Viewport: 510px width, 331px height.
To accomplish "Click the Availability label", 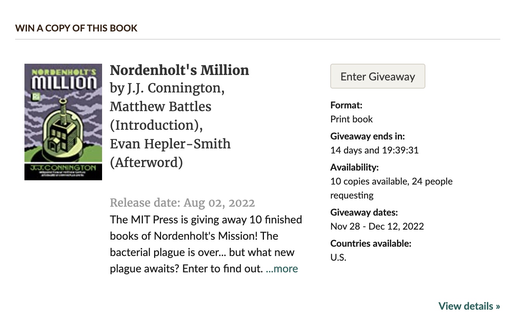I will tap(354, 167).
